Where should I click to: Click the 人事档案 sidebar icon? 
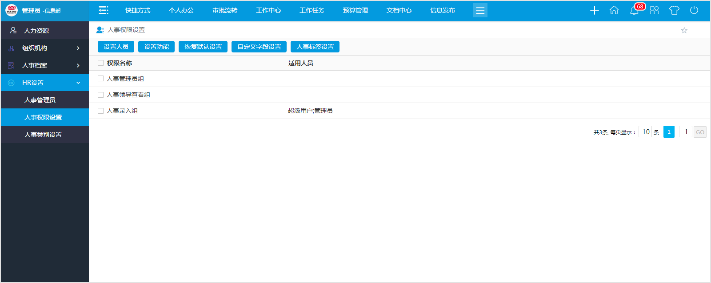12,65
